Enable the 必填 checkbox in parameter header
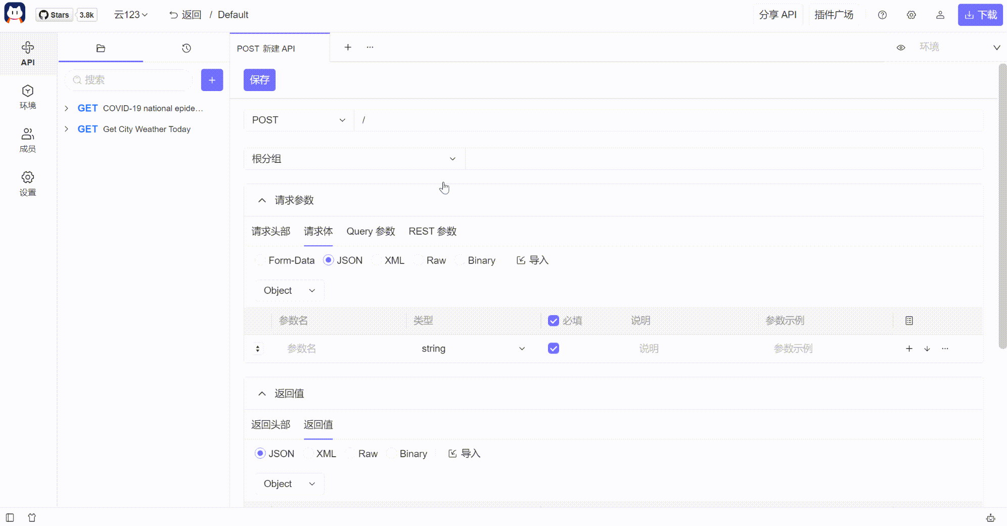 click(x=554, y=321)
